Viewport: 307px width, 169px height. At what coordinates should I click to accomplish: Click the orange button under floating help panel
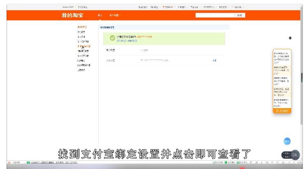pyautogui.click(x=282, y=111)
